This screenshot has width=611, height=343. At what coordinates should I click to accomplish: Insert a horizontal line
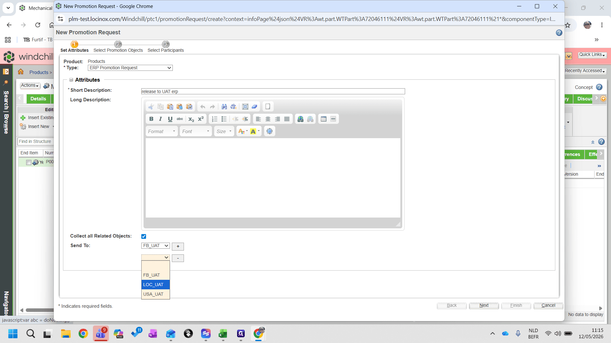[x=333, y=119]
